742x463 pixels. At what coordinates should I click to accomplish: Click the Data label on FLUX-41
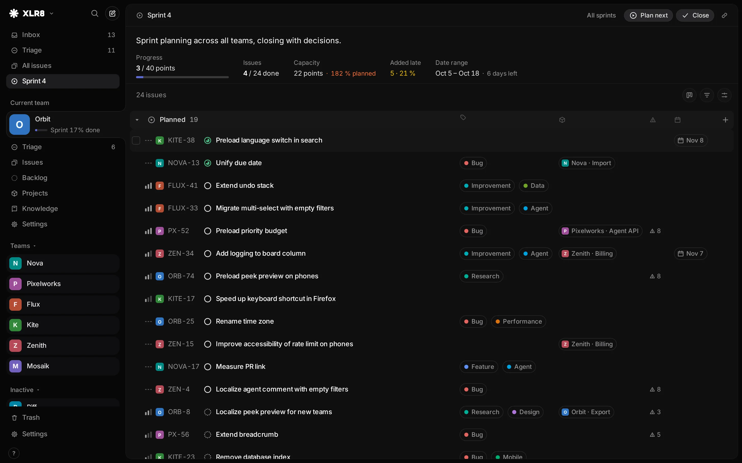click(x=534, y=185)
